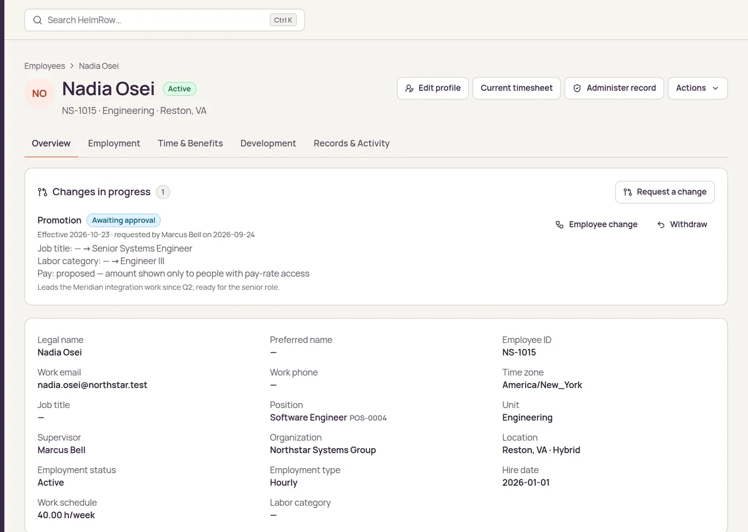Viewport: 748px width, 532px height.
Task: Click the employment type value Hourly
Action: tap(284, 483)
